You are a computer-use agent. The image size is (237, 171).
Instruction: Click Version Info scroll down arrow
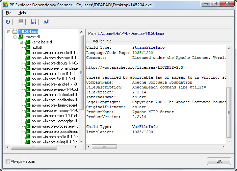229,141
